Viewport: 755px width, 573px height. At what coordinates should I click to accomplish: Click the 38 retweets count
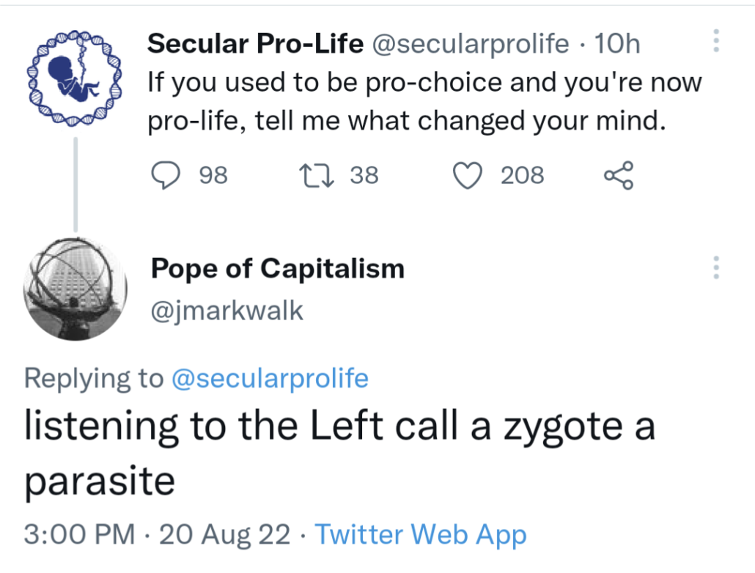[364, 176]
